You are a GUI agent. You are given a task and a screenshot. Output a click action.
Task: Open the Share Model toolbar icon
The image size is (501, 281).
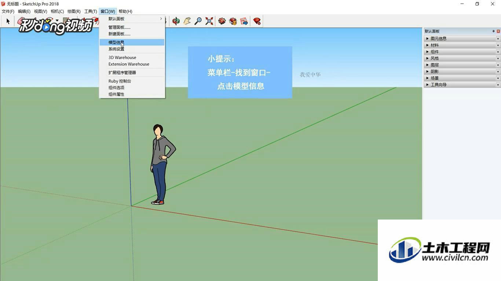(233, 21)
